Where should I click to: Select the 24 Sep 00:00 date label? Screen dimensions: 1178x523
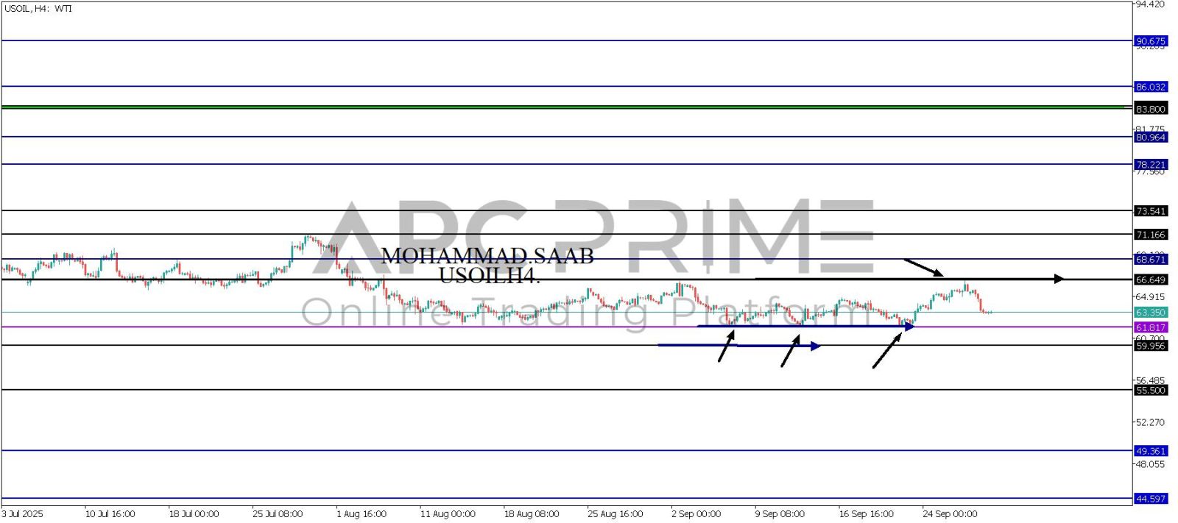click(950, 514)
